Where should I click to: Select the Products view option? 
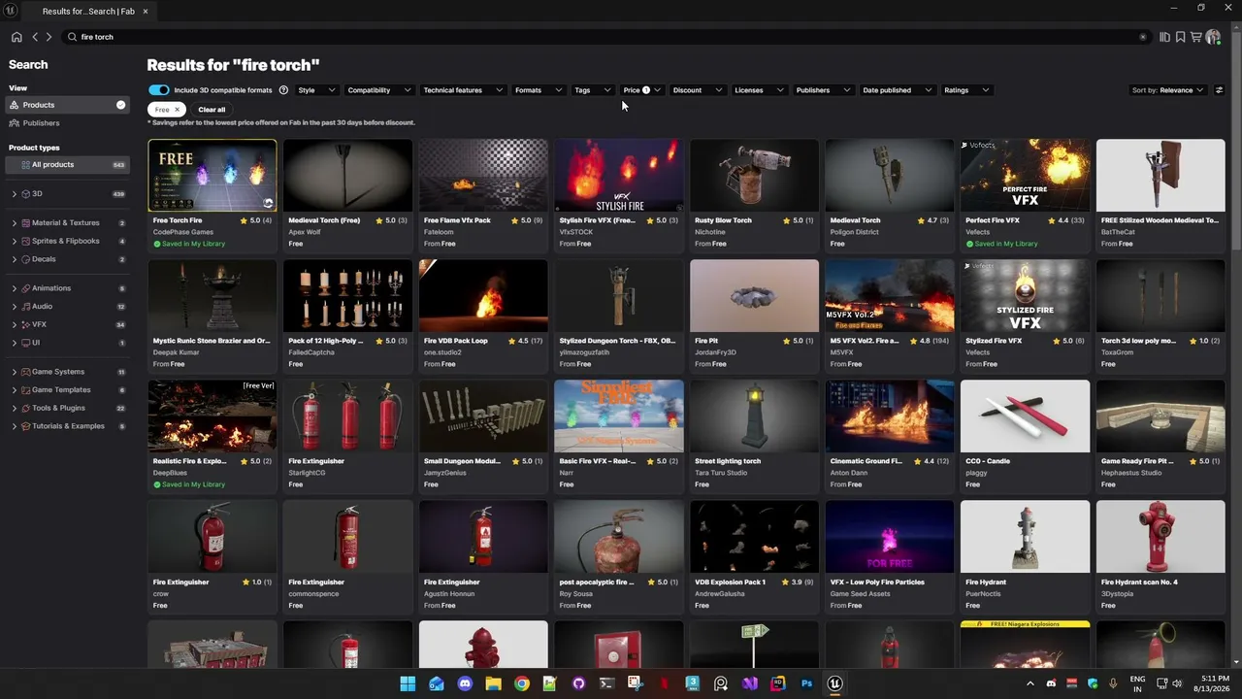click(68, 105)
